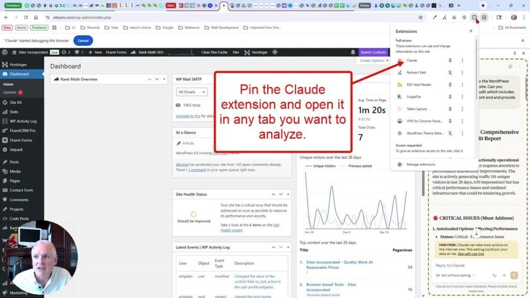The width and height of the screenshot is (530, 298).
Task: Unpin the RSS Feed Reader extension
Action: click(x=449, y=84)
